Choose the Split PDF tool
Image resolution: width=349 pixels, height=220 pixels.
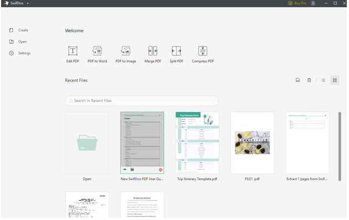click(x=176, y=54)
